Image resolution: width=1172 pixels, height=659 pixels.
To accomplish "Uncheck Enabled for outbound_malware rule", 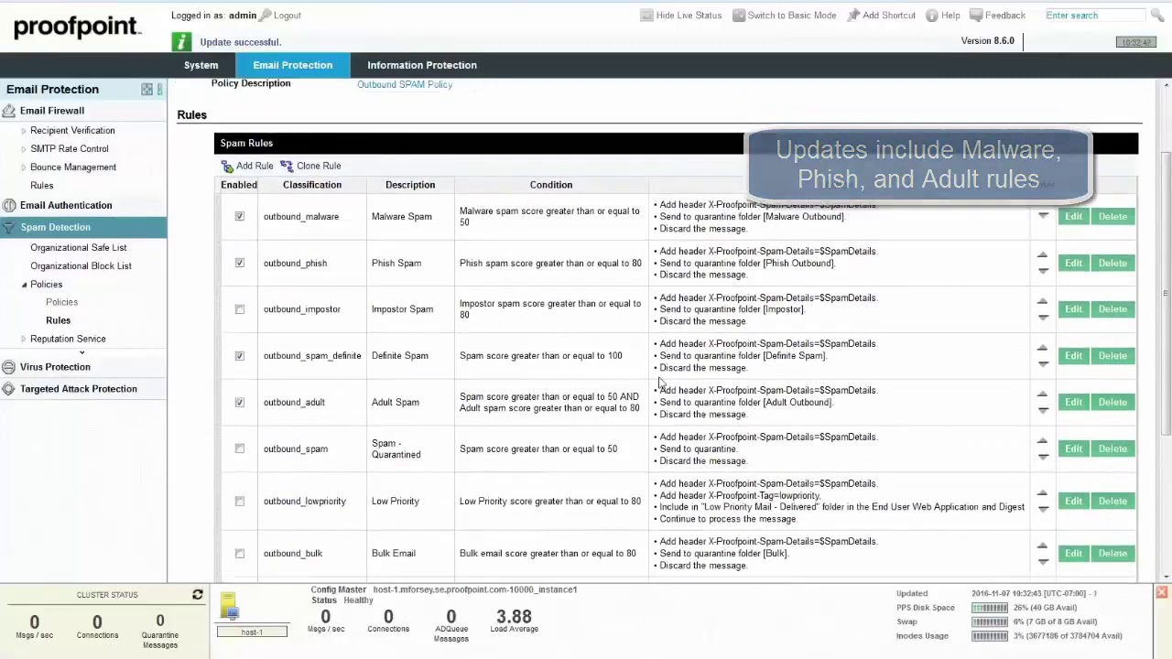I will click(x=240, y=217).
